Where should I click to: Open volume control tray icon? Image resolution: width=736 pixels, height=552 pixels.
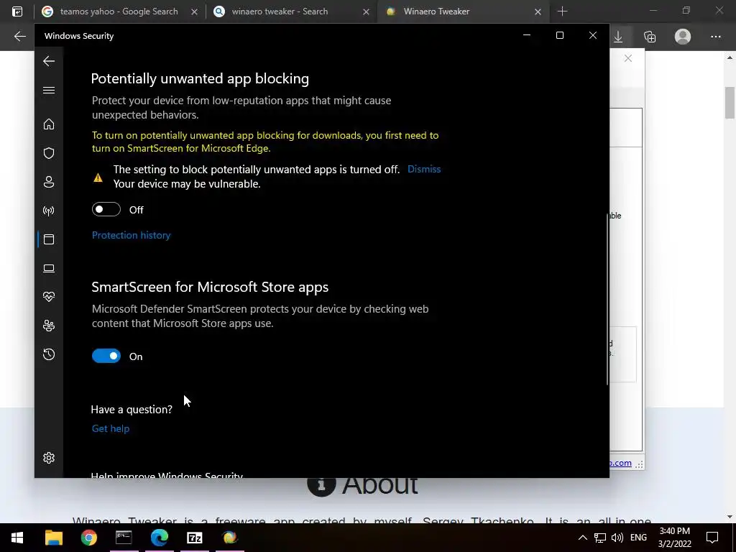tap(617, 538)
